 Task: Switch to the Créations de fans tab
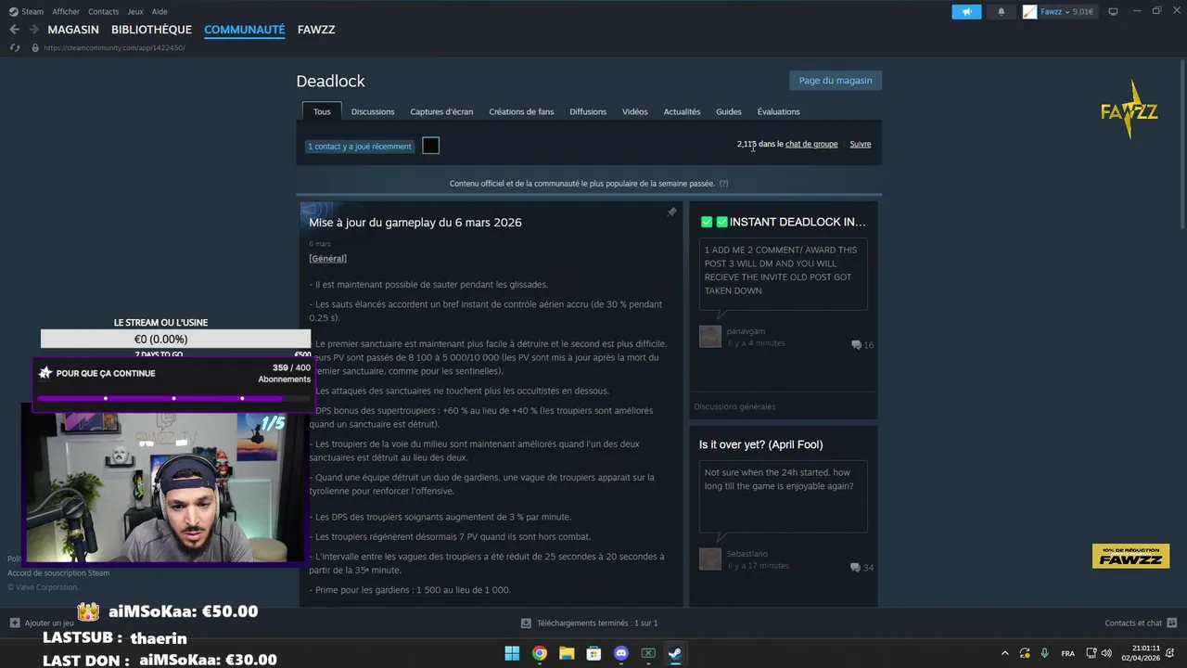click(x=521, y=111)
